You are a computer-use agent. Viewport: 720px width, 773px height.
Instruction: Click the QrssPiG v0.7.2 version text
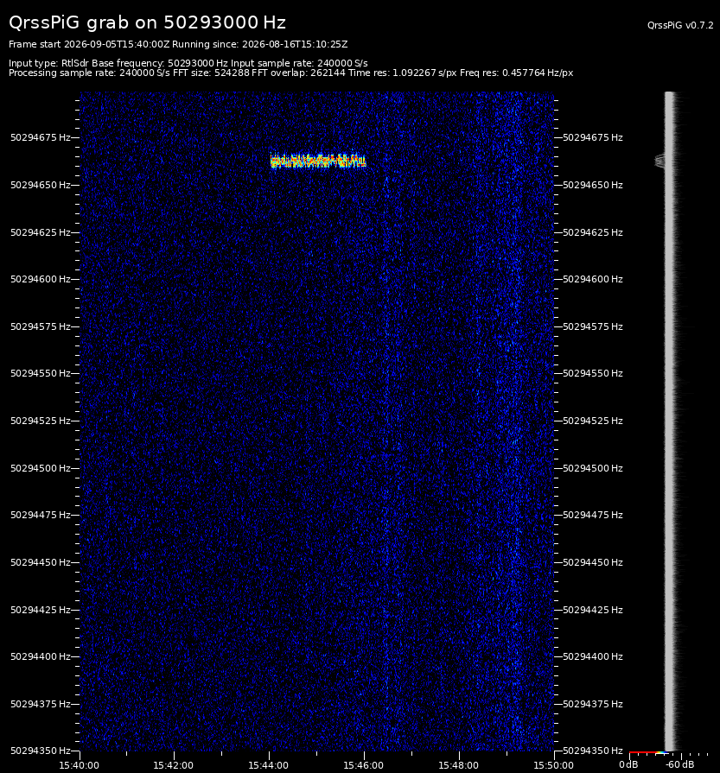tap(680, 25)
